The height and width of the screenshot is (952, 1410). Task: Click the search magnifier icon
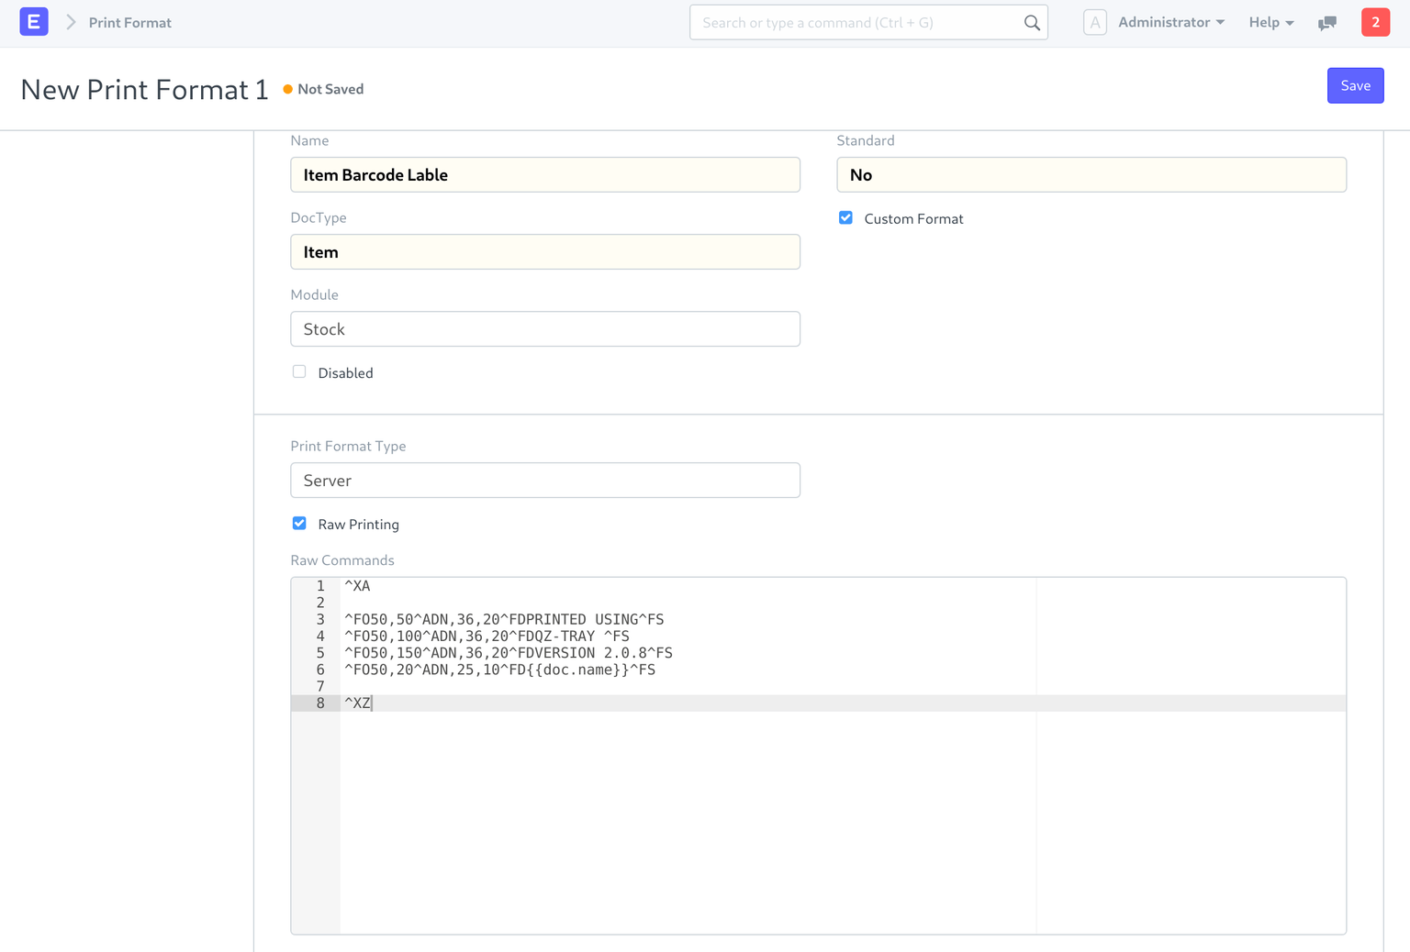(1032, 23)
